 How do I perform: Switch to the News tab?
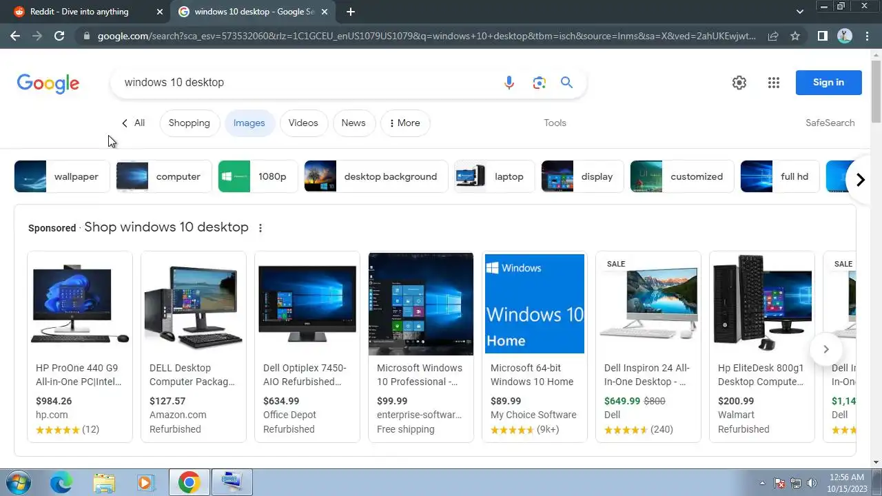(353, 123)
